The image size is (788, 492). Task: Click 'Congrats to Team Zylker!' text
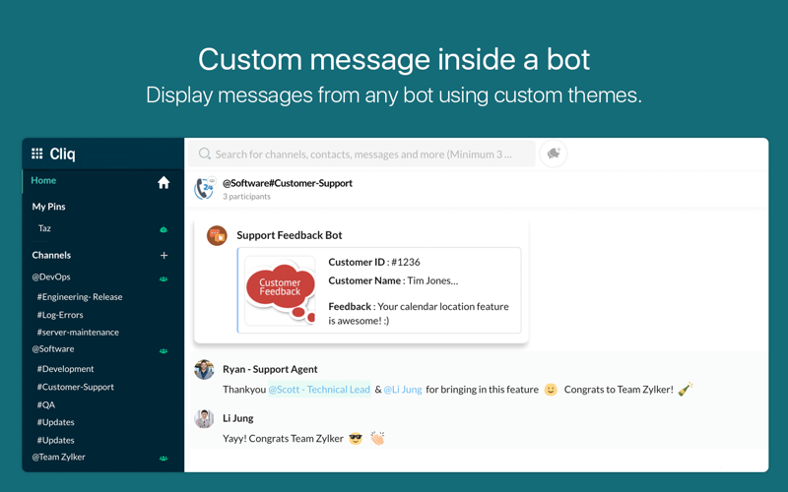(x=619, y=390)
